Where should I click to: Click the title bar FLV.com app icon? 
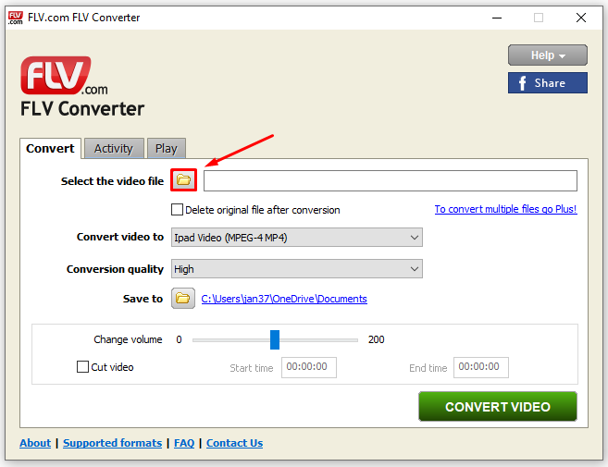(x=16, y=18)
